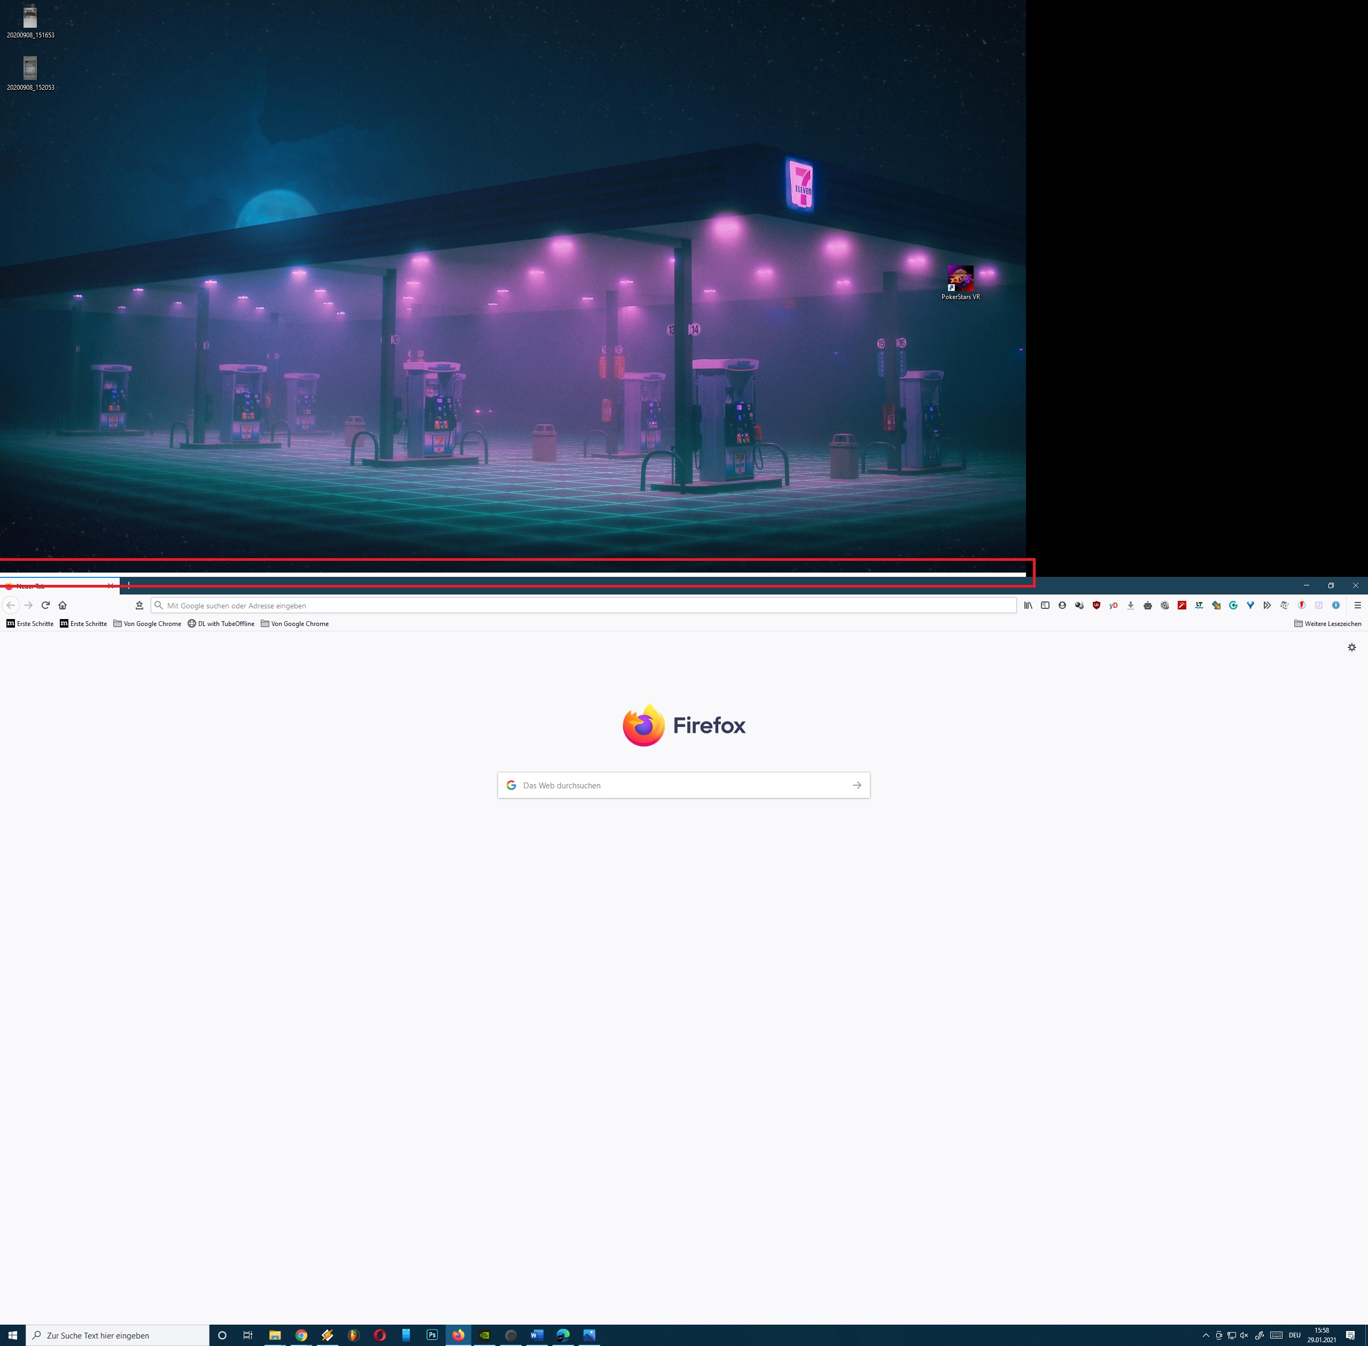Open Photoshop from the taskbar

coord(432,1335)
